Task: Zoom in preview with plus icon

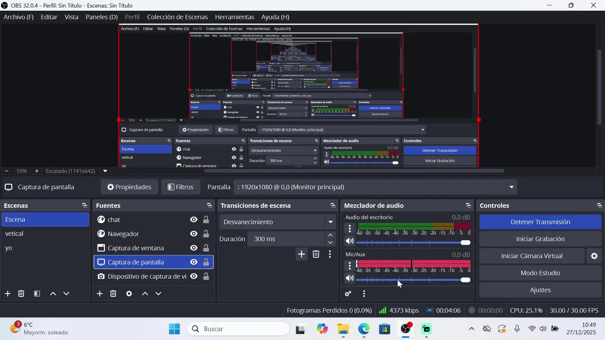Action: point(37,171)
